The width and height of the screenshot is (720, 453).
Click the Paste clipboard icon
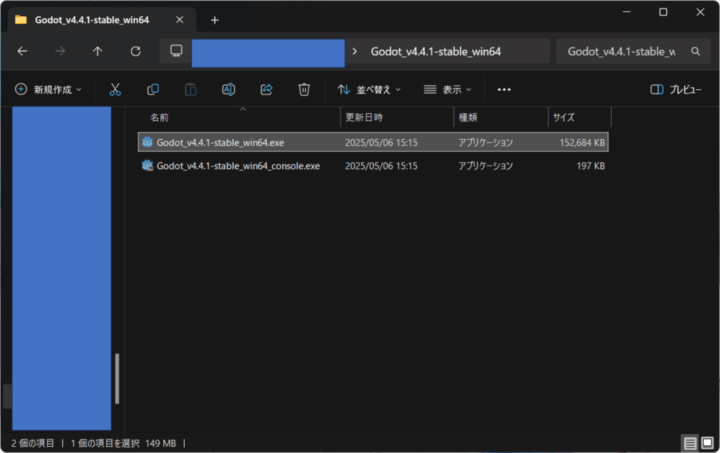191,89
